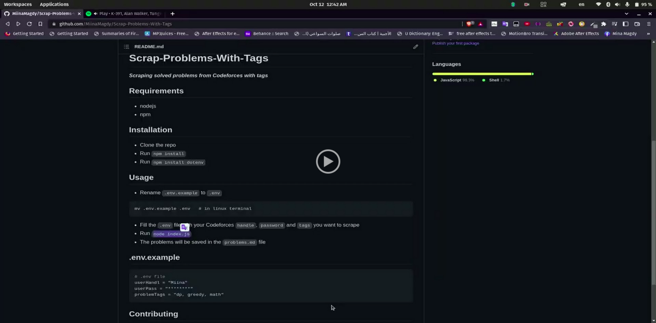Bookmark this page with the bookmark icon
Screen dimensions: 656x323
[x=40, y=24]
